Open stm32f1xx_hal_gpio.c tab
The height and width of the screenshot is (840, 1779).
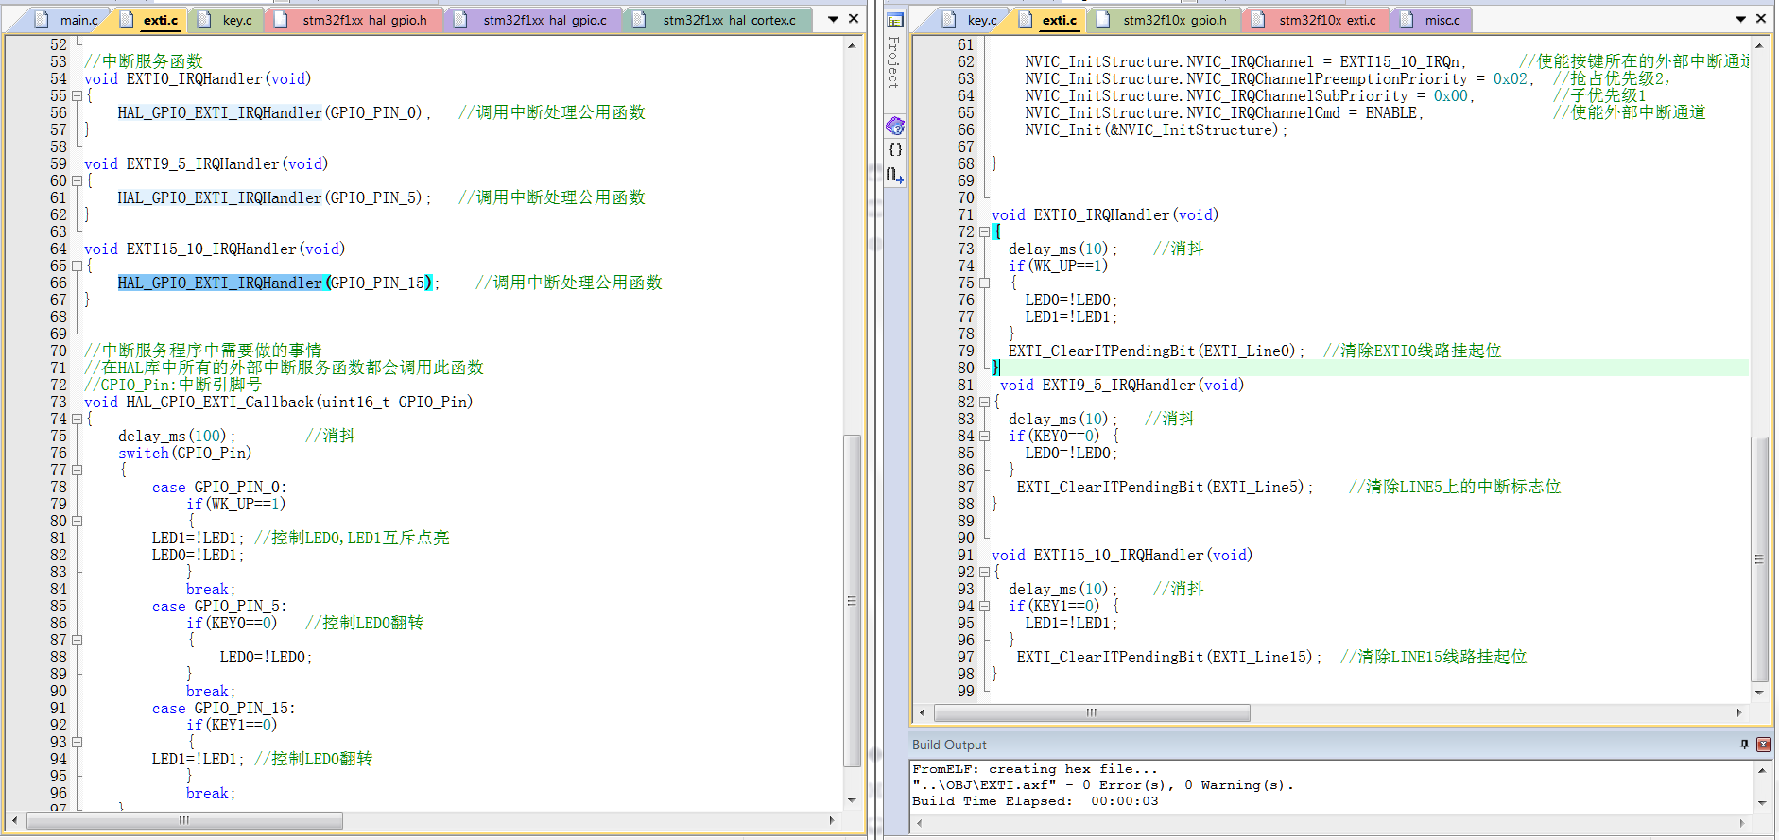533,20
